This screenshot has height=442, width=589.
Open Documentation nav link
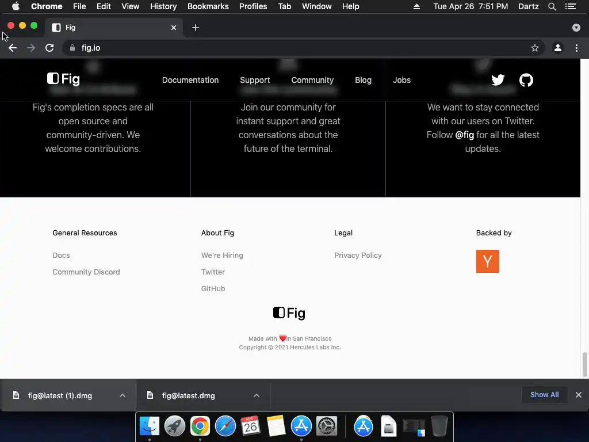point(190,80)
